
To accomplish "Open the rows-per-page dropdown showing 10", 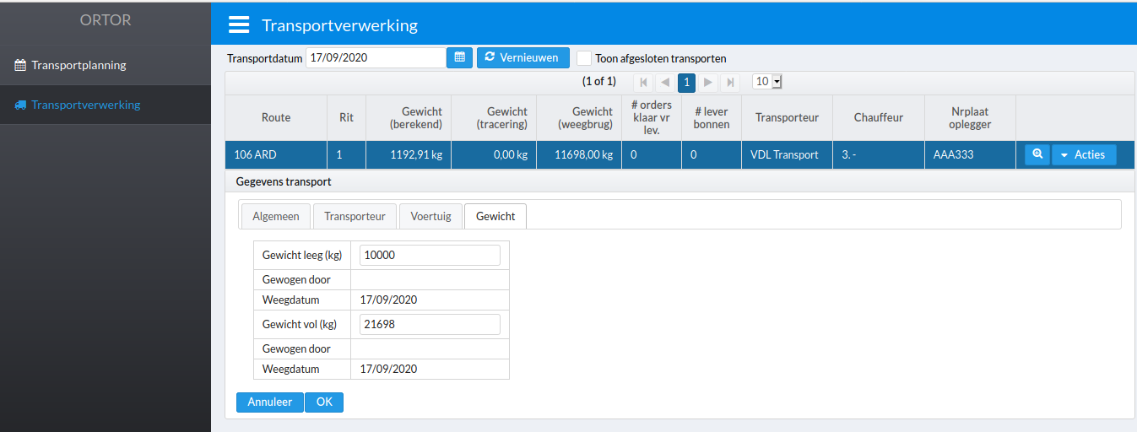I will [x=767, y=82].
